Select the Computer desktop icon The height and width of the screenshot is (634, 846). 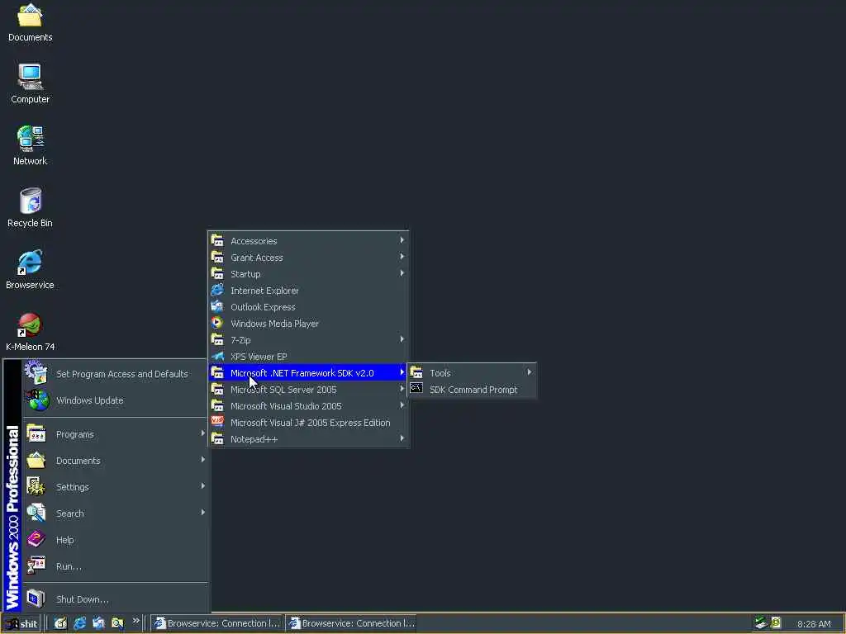31,83
